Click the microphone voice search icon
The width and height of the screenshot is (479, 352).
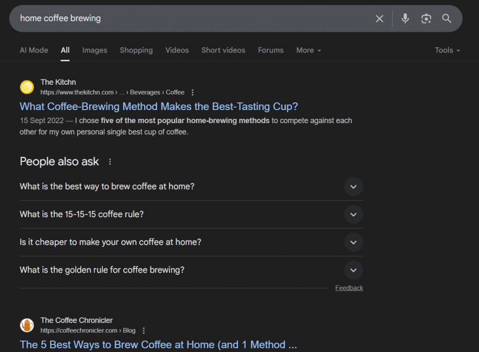pyautogui.click(x=404, y=18)
